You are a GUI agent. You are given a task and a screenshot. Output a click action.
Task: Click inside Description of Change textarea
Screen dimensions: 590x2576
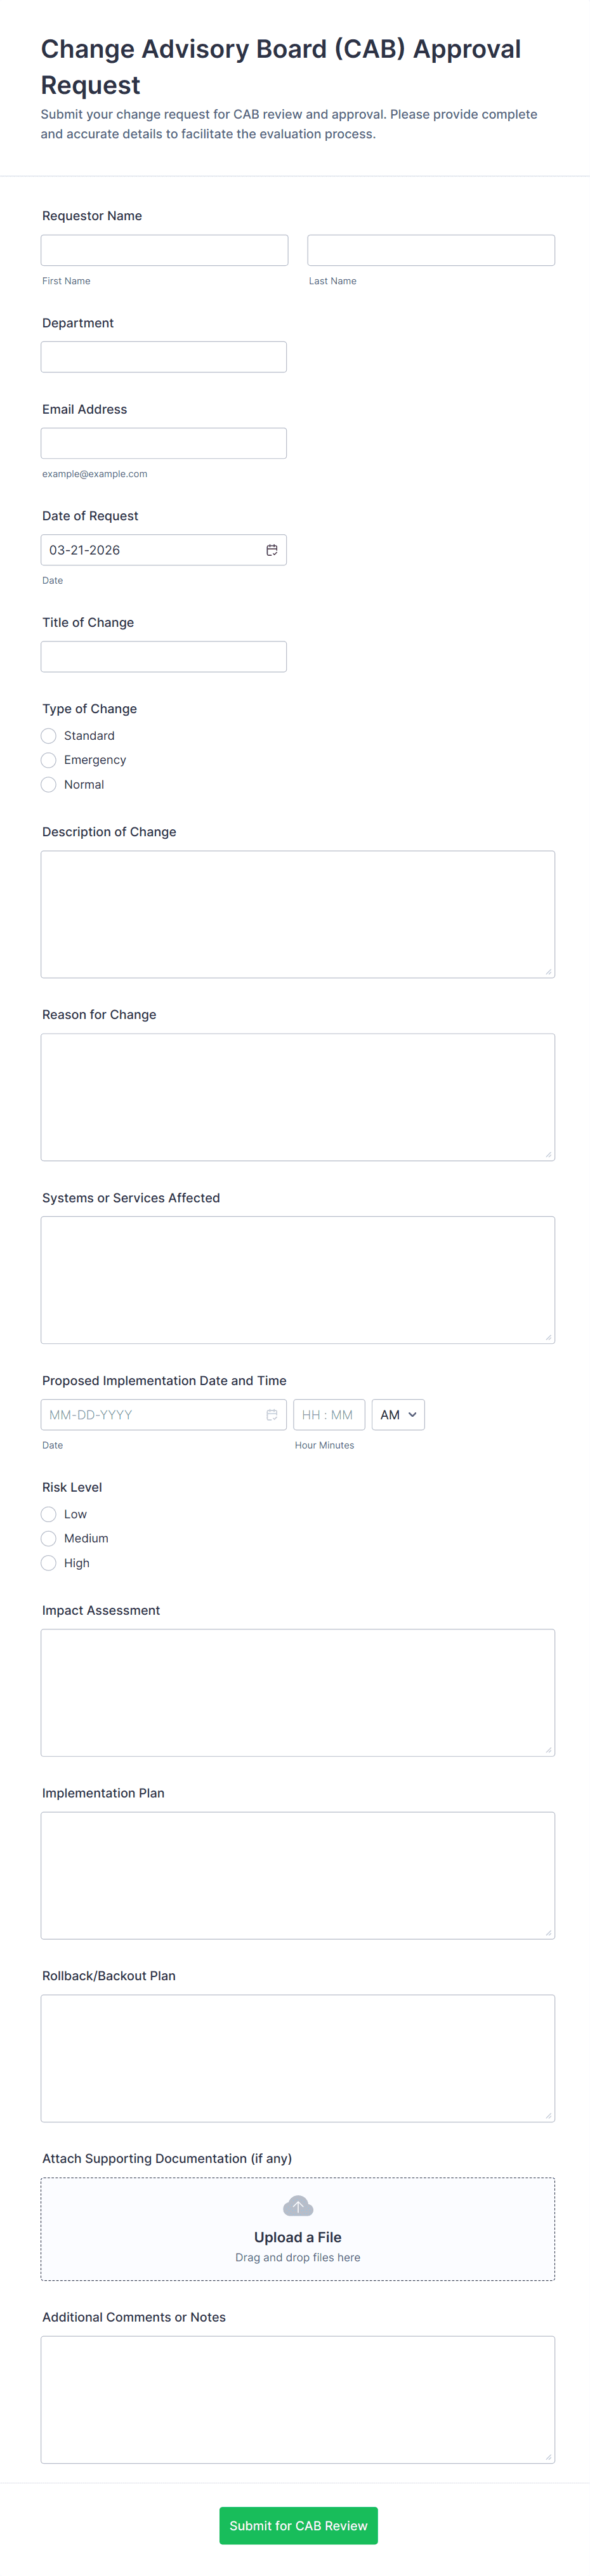(x=298, y=914)
